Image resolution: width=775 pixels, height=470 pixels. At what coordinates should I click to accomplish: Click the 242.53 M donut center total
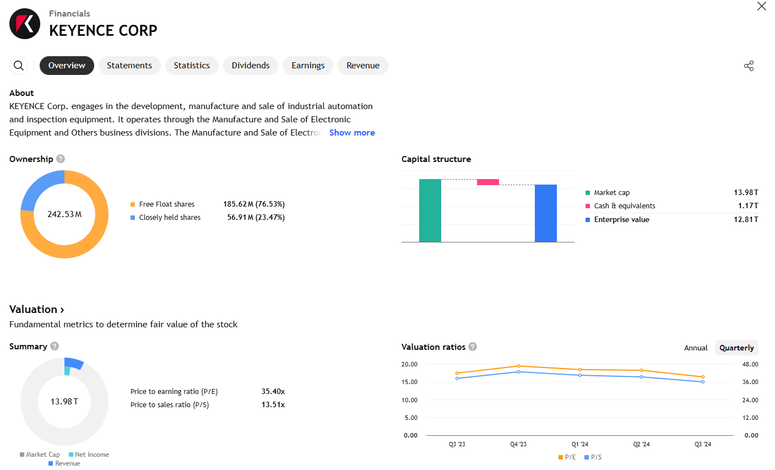(x=64, y=214)
